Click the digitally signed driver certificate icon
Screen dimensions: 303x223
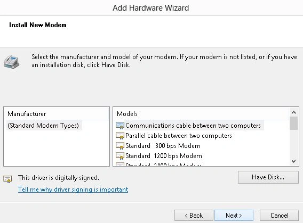7,179
